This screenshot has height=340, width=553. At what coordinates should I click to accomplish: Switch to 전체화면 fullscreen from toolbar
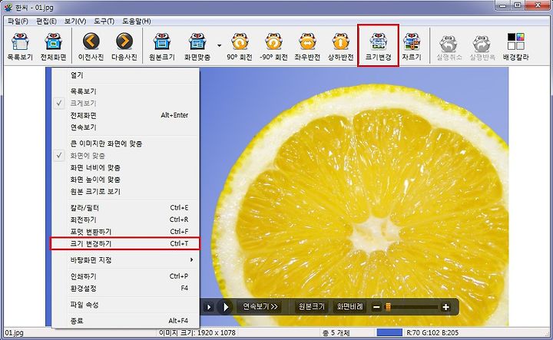pos(53,47)
